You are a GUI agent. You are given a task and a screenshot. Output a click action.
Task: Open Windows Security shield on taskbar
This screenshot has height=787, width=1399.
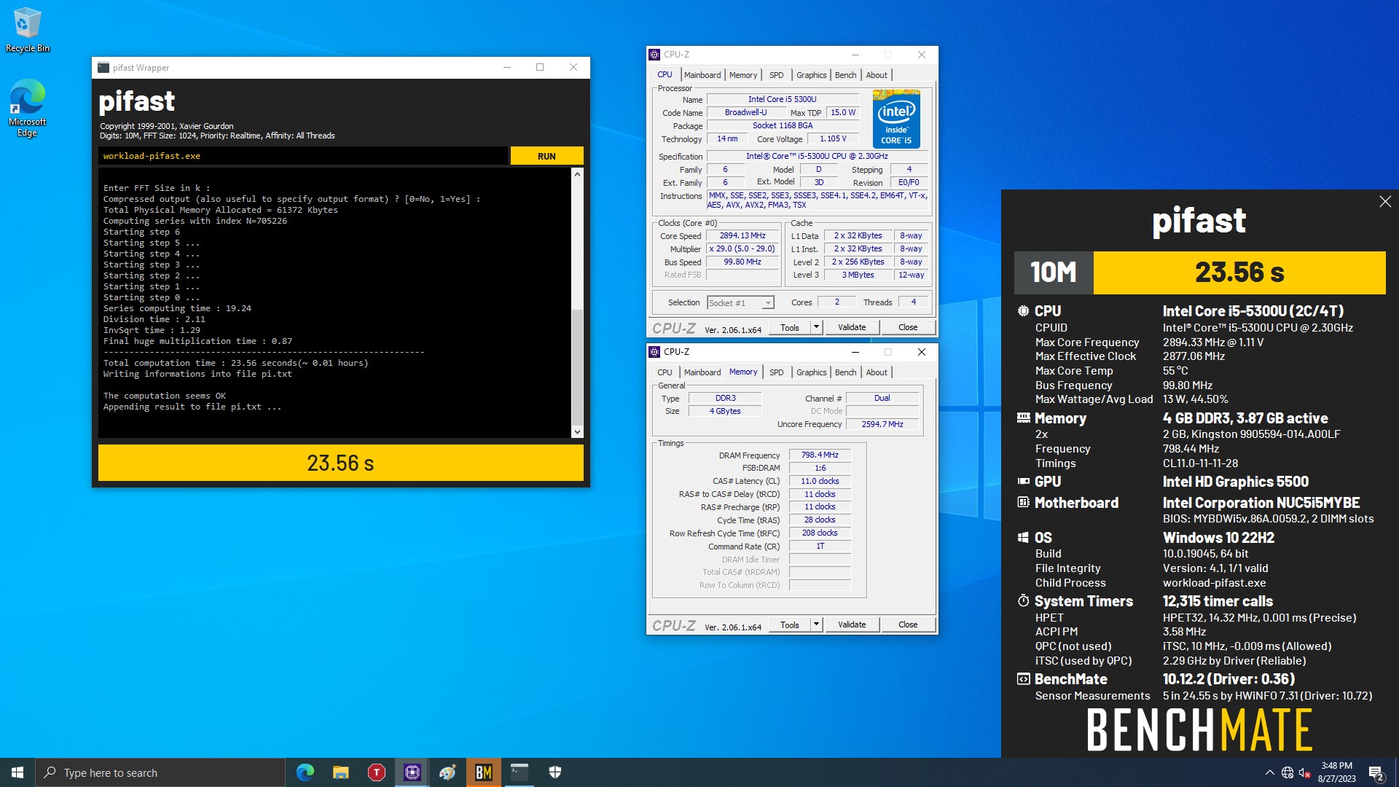(555, 772)
